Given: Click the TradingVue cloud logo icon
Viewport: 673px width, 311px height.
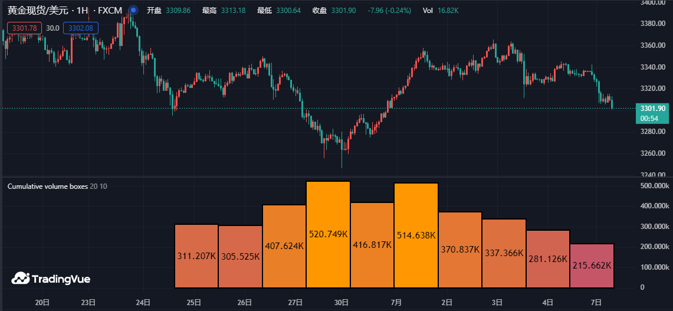Looking at the screenshot, I should (21, 278).
